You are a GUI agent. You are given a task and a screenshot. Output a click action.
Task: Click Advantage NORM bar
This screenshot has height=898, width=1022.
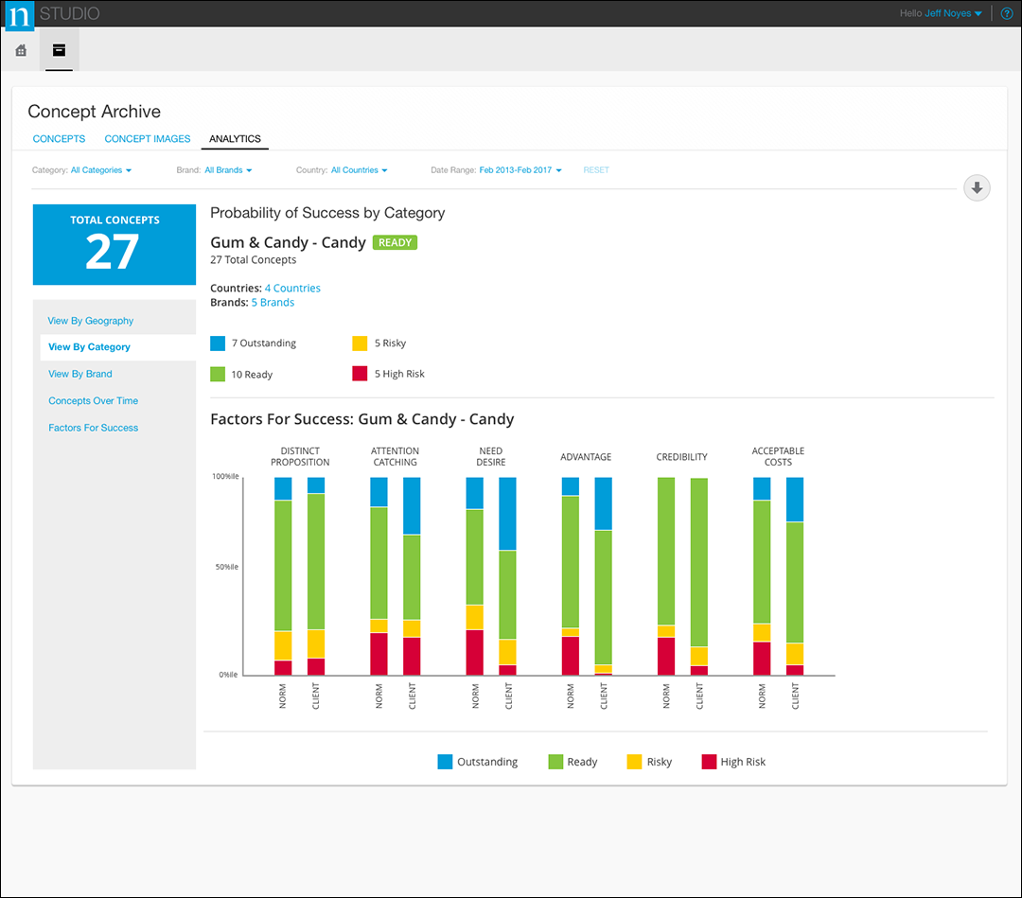pyautogui.click(x=571, y=576)
